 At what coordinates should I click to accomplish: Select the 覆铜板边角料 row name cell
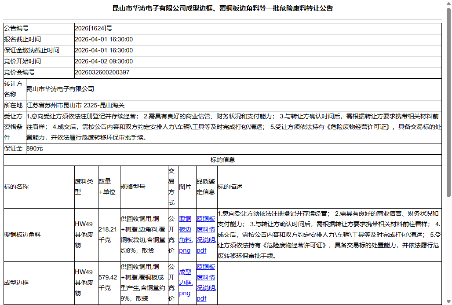click(22, 234)
